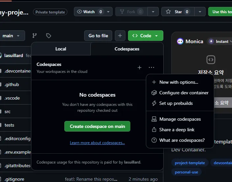
Task: Click the Monica logo icon
Action: point(180,41)
